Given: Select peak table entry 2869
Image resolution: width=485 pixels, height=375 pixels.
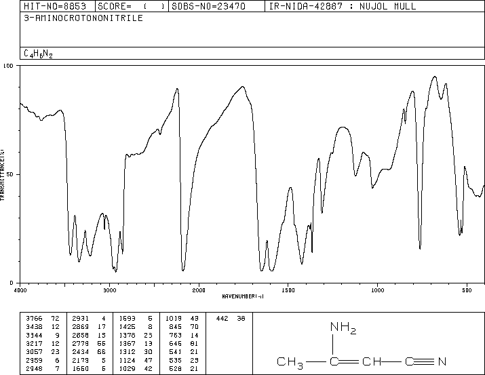Looking at the screenshot, I should coord(89,327).
